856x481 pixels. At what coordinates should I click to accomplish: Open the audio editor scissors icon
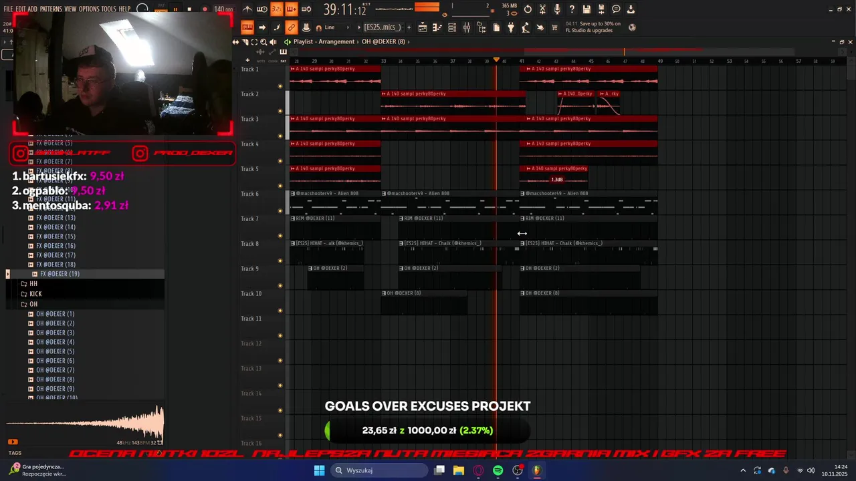click(542, 9)
